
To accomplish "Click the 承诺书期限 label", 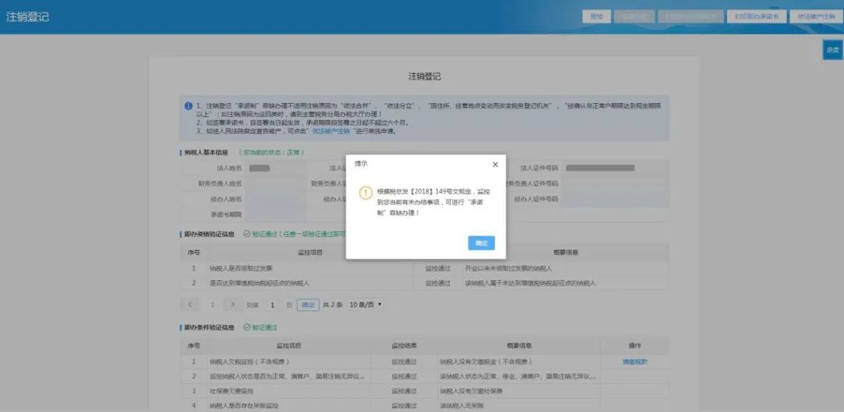I will pos(226,215).
